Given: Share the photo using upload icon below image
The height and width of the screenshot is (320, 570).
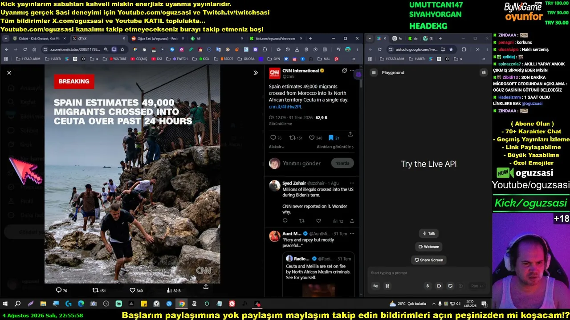Looking at the screenshot, I should click(206, 287).
